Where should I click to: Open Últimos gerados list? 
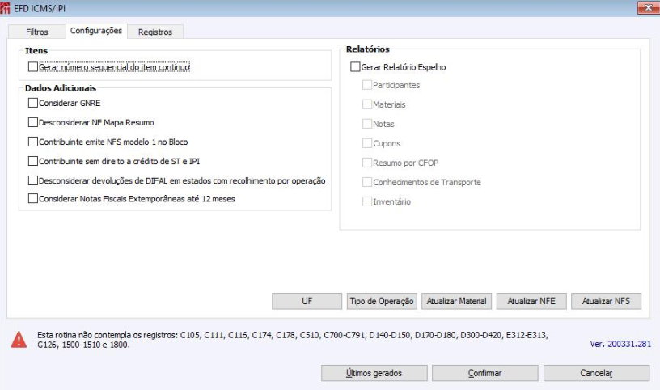(x=374, y=373)
